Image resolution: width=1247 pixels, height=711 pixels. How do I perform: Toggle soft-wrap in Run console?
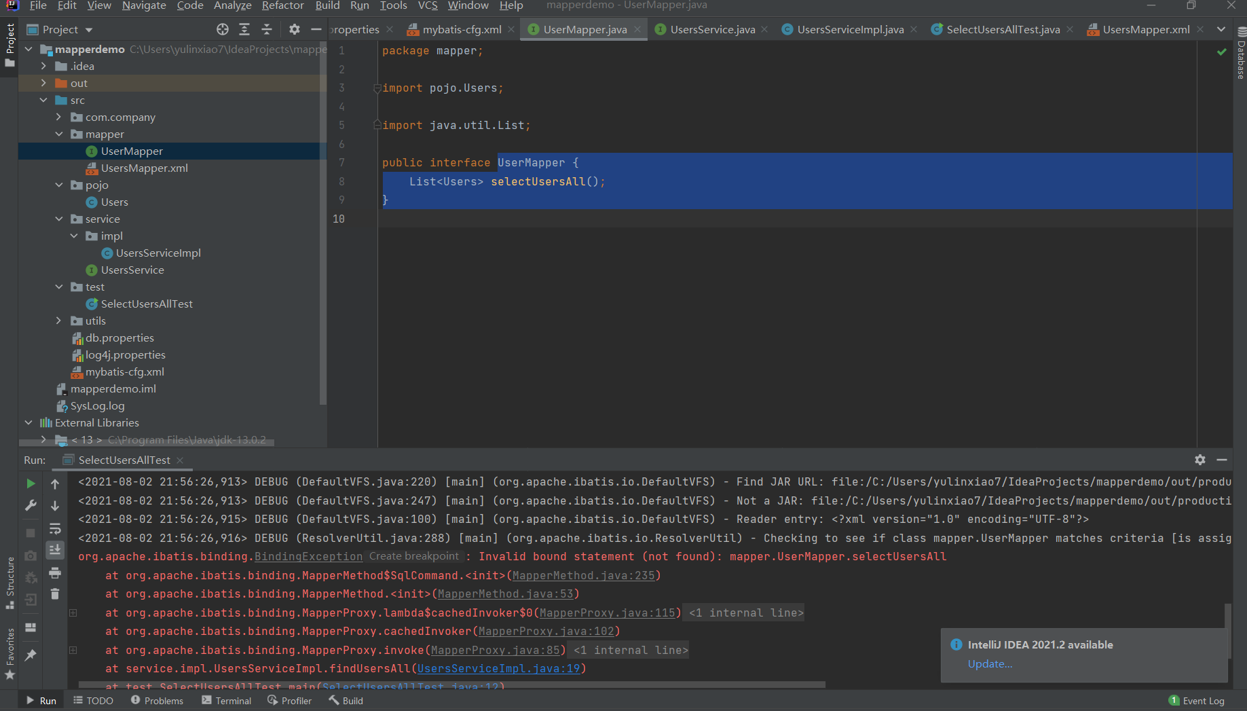point(55,528)
